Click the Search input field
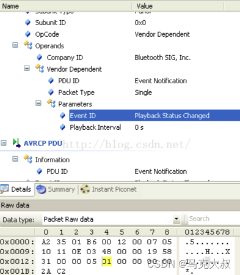 (x=214, y=219)
